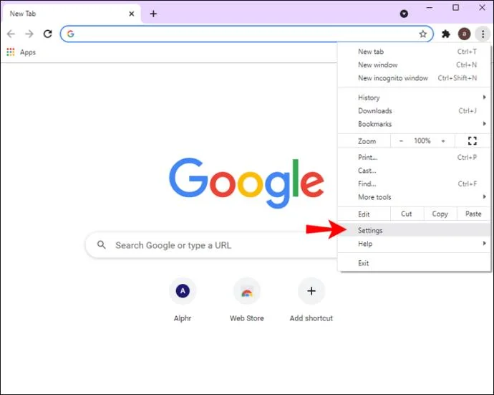The width and height of the screenshot is (494, 395).
Task: Expand the Bookmarks submenu arrow
Action: coord(485,124)
